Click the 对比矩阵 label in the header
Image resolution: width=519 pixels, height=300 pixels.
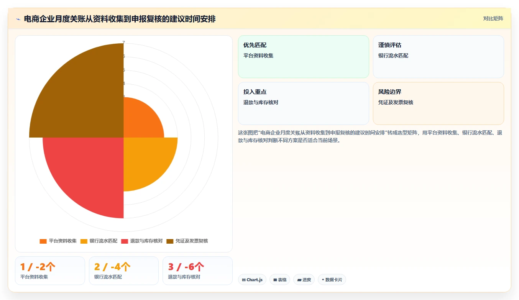click(x=493, y=18)
